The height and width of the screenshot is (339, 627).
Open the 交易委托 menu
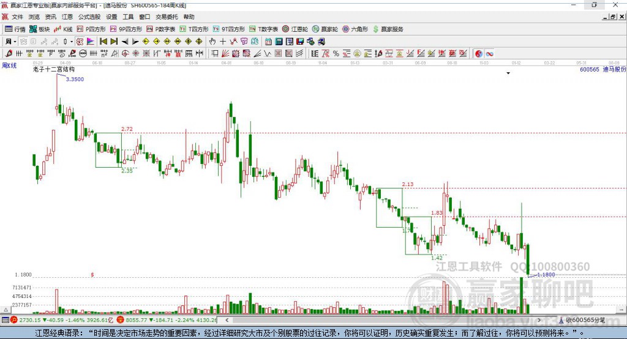pos(167,17)
